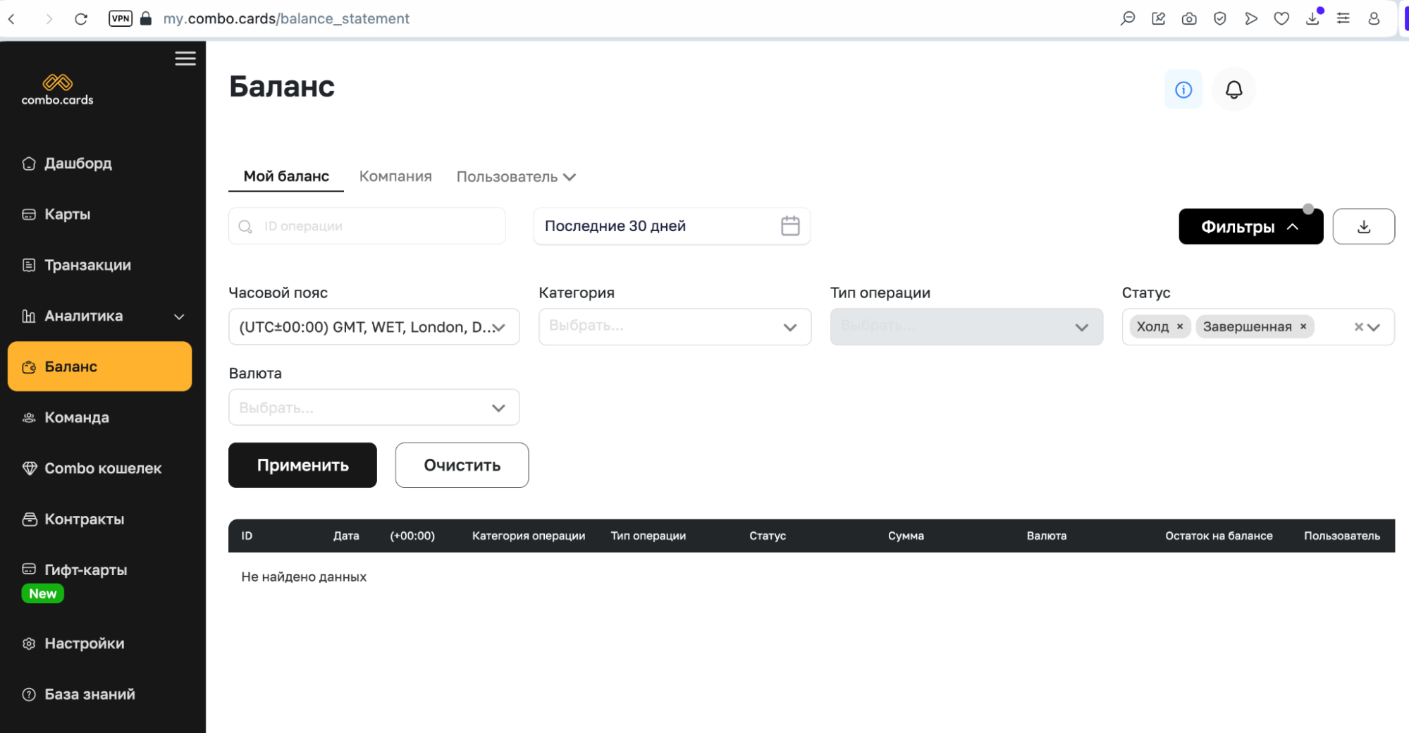Click the Очистить button

point(462,465)
